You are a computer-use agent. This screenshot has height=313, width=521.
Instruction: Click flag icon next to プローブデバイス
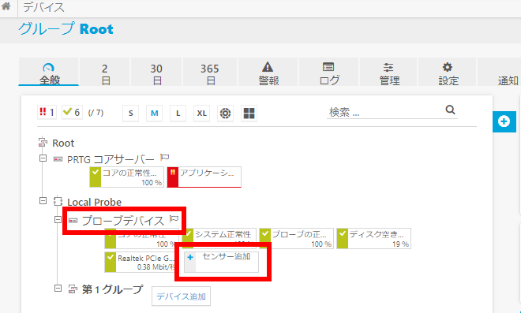tap(174, 218)
